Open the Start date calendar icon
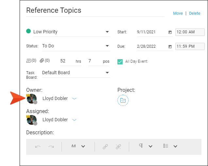This screenshot has width=208, height=166. click(170, 32)
